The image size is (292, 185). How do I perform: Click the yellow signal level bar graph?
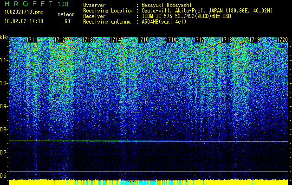pyautogui.click(x=149, y=182)
